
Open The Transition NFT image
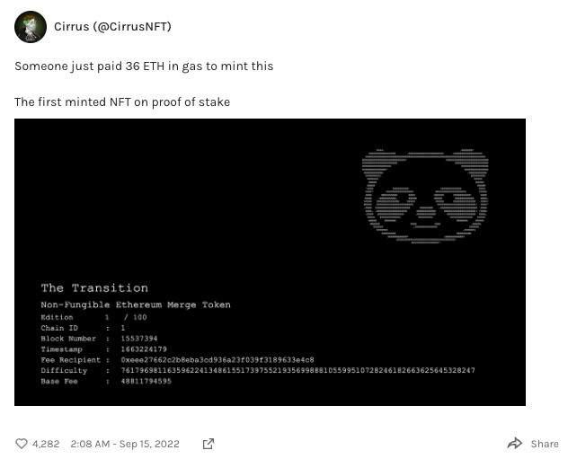pyautogui.click(x=270, y=262)
